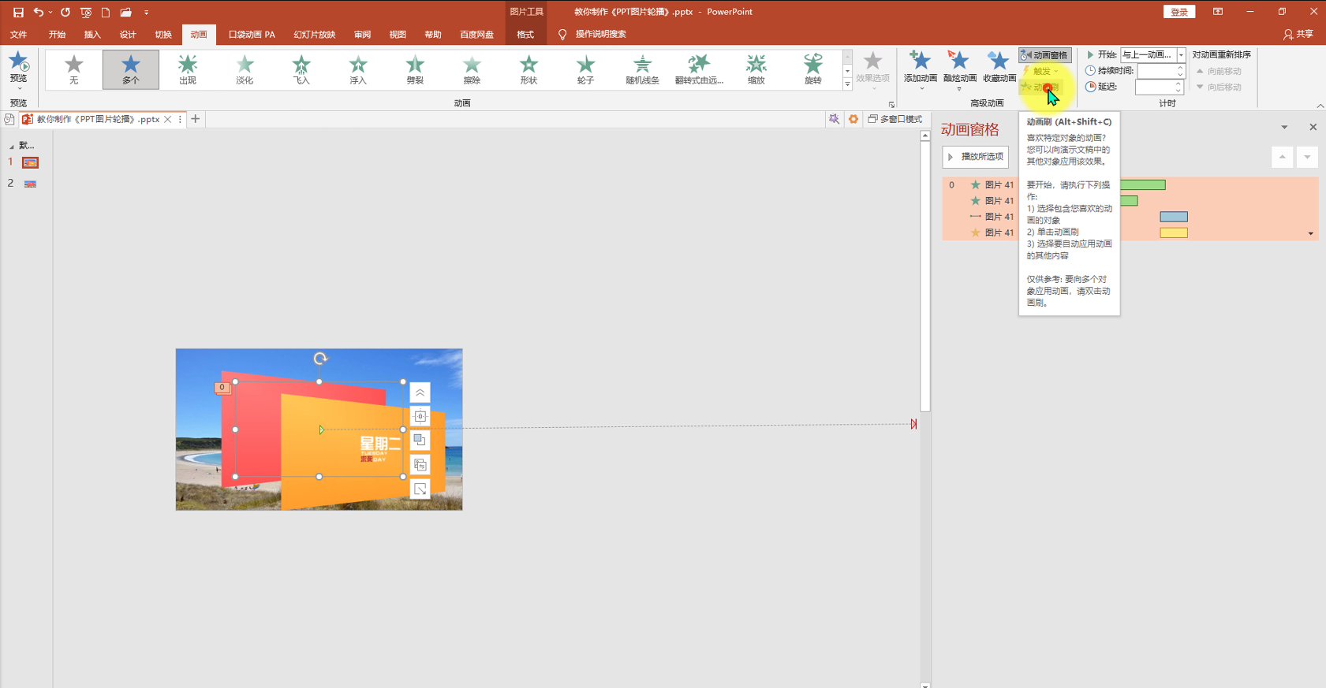This screenshot has height=688, width=1326.
Task: Open 添加动画 add animation dropdown
Action: tap(921, 70)
